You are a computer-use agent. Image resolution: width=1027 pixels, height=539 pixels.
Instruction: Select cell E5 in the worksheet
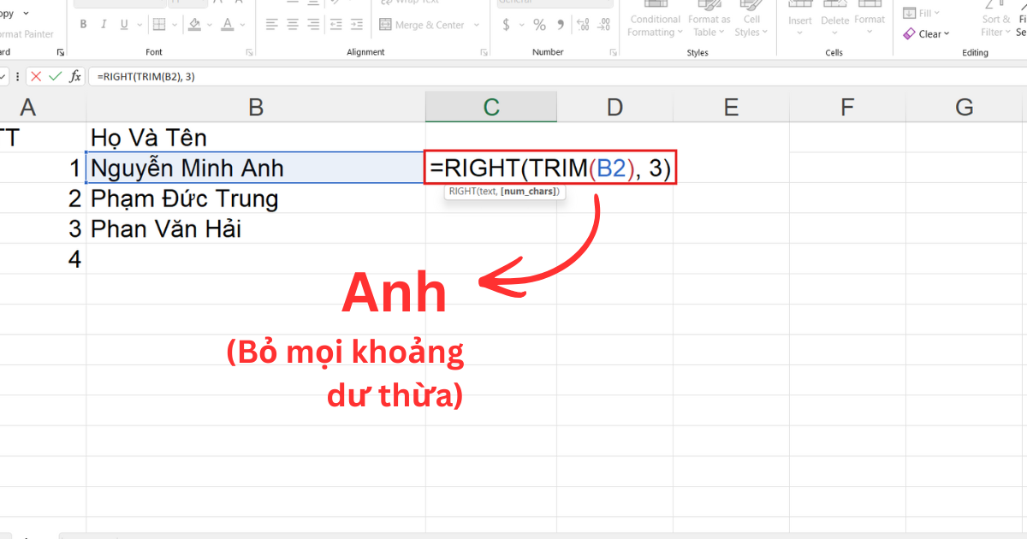[731, 258]
